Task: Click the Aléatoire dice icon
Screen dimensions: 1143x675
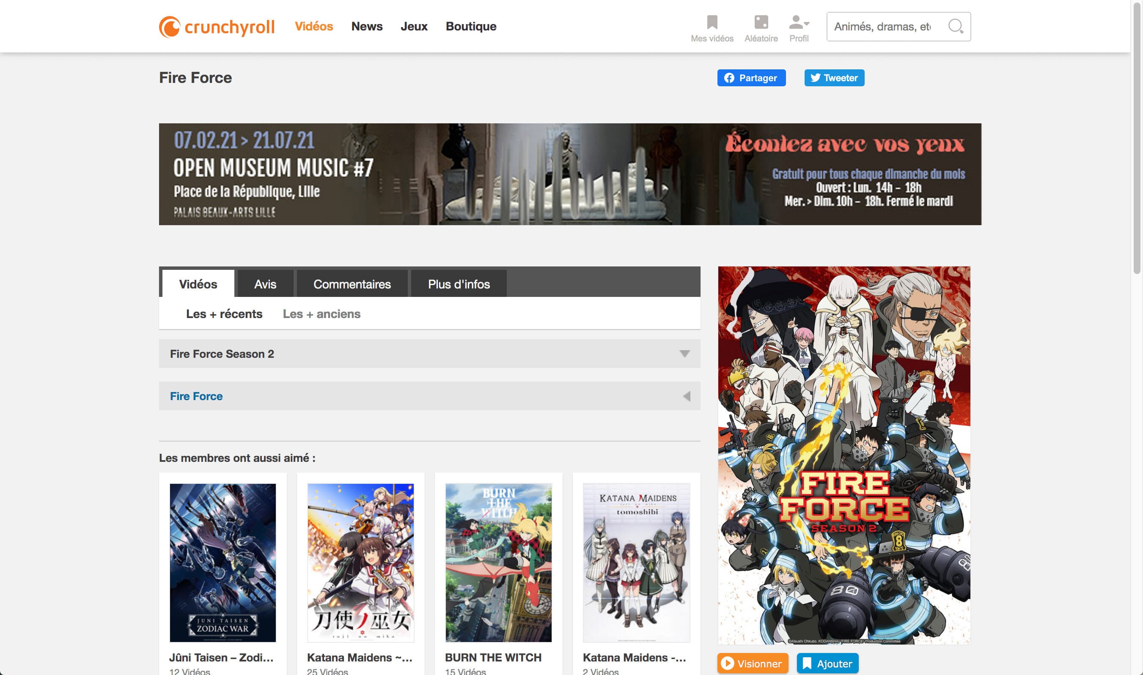Action: [761, 22]
